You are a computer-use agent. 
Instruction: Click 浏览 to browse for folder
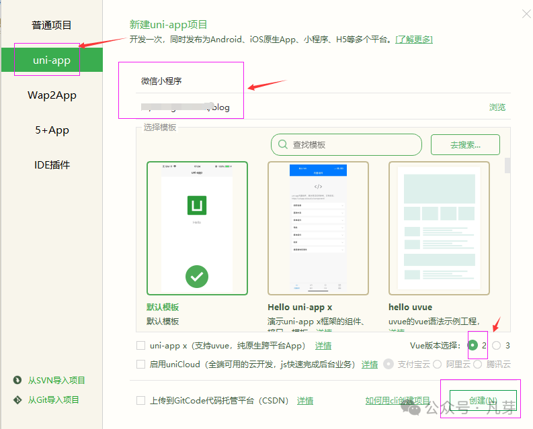tap(497, 107)
